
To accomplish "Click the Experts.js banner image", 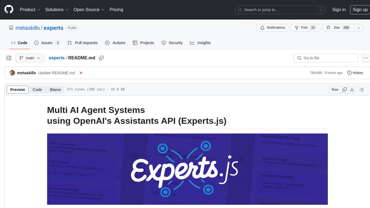I will point(187,169).
